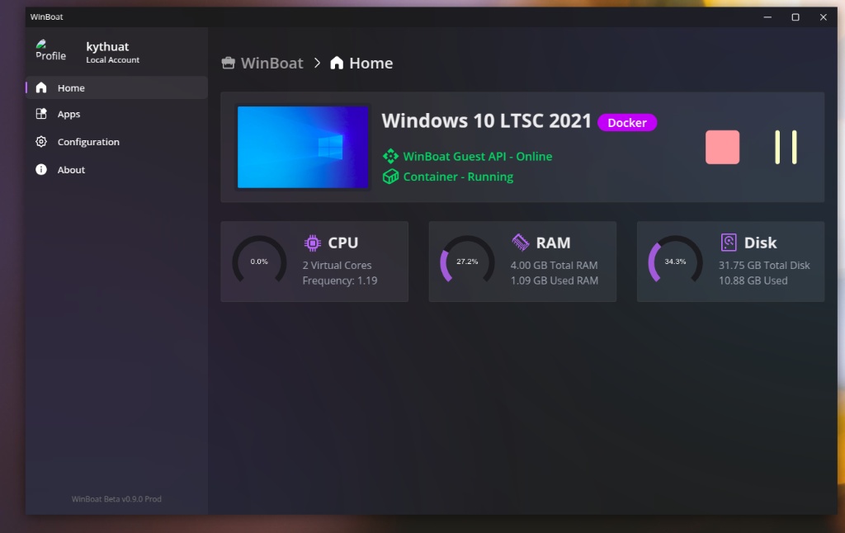Click the CPU chip icon

pos(313,243)
